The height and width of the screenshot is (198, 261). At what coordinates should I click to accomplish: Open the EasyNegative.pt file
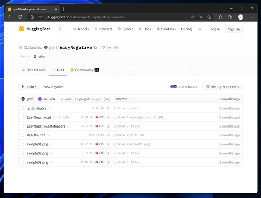(39, 117)
